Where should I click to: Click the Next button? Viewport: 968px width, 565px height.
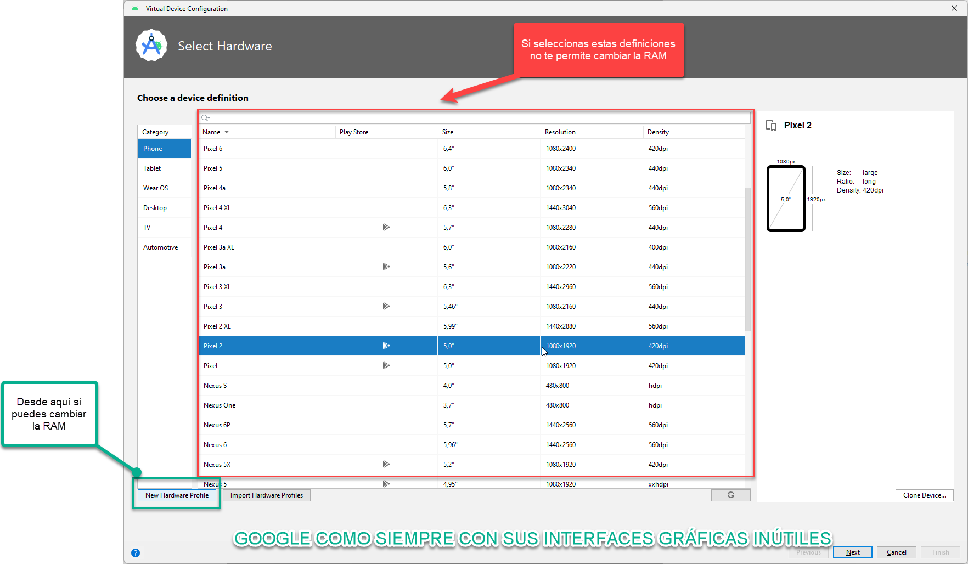[x=853, y=552]
